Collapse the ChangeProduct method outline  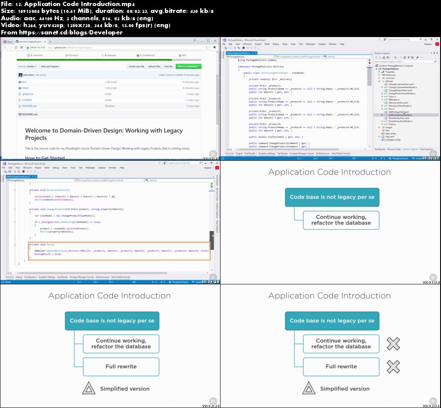point(15,209)
